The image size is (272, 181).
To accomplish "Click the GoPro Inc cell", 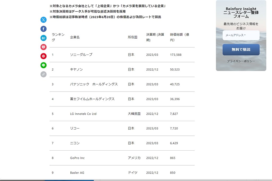I will click(77, 158).
